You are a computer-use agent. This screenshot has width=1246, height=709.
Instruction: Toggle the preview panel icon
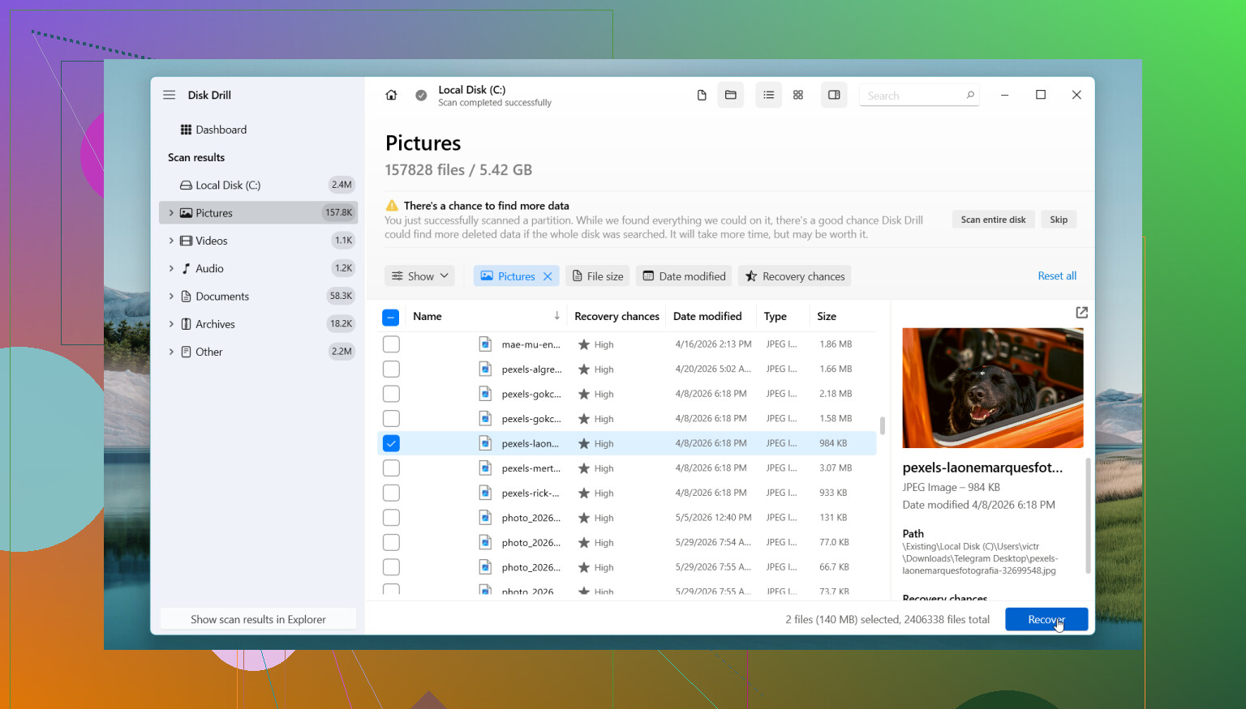pyautogui.click(x=834, y=95)
